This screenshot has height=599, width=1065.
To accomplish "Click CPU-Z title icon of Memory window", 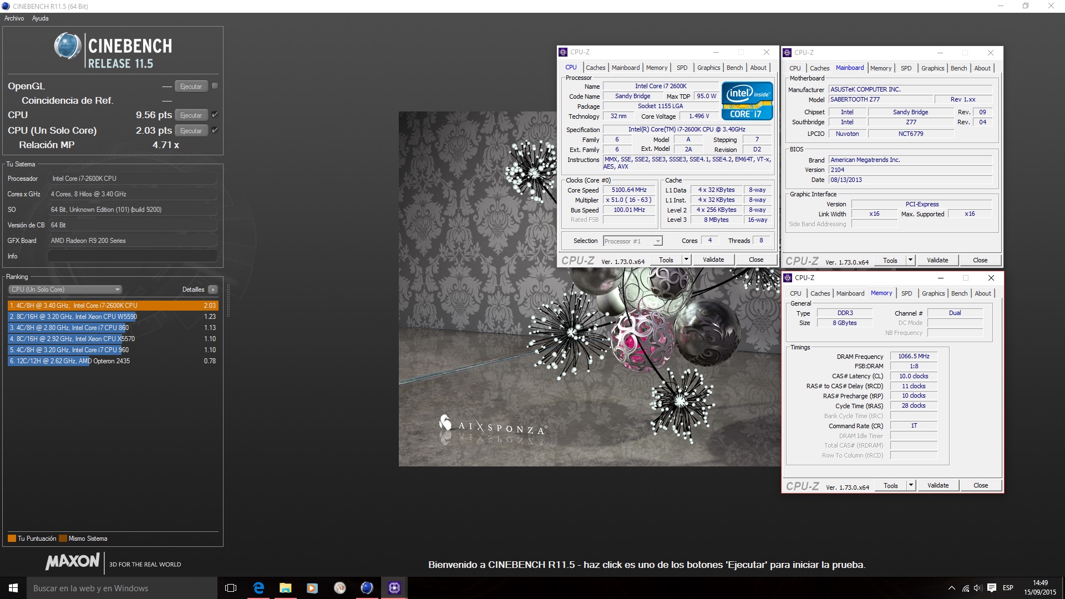I will click(x=788, y=278).
